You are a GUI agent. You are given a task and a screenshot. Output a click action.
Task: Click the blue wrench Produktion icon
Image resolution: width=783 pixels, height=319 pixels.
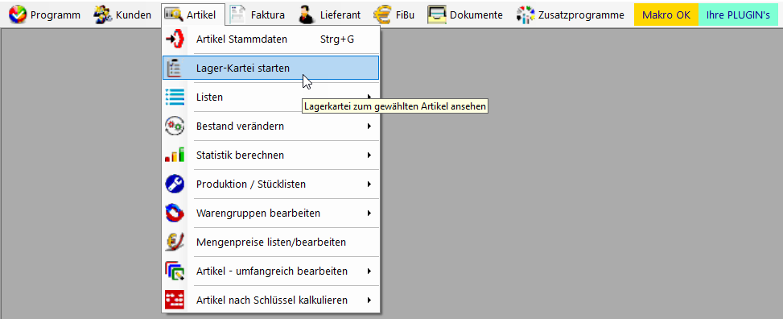pyautogui.click(x=175, y=184)
